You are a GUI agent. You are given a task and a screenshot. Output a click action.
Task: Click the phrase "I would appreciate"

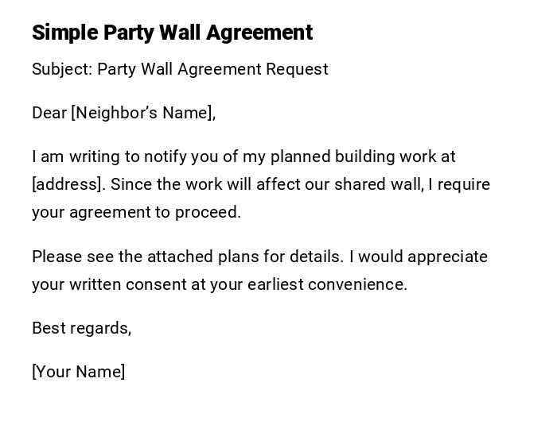point(419,257)
